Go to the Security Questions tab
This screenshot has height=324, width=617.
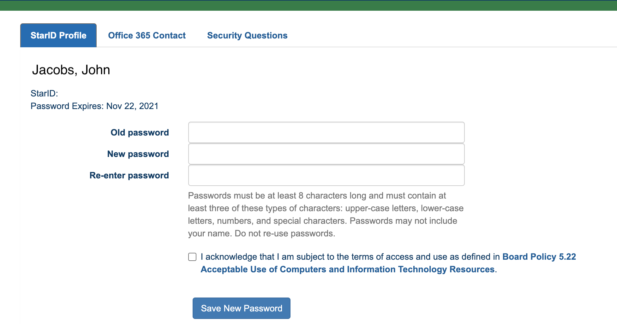click(x=247, y=35)
